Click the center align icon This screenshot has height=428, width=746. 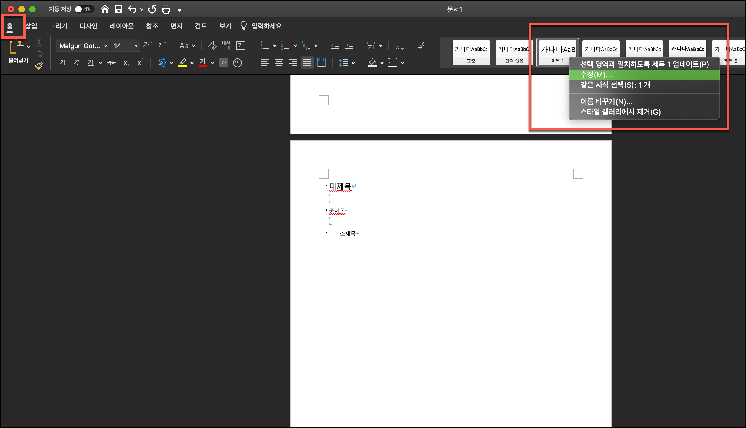(279, 62)
